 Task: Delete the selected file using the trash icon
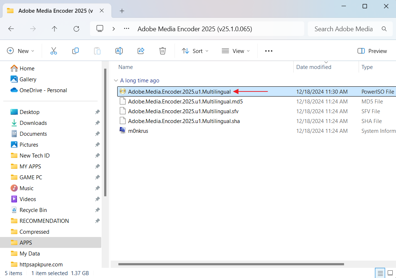[162, 51]
